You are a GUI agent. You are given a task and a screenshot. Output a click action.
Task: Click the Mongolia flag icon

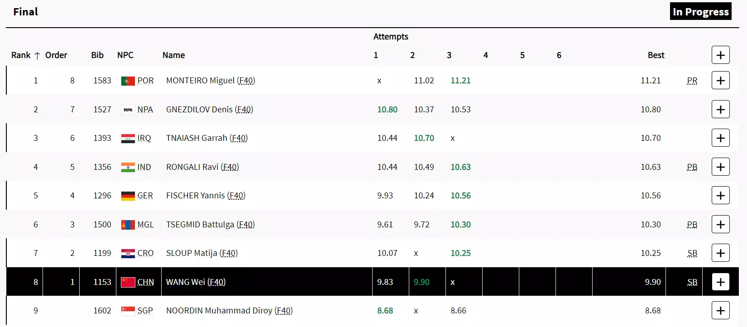[128, 225]
